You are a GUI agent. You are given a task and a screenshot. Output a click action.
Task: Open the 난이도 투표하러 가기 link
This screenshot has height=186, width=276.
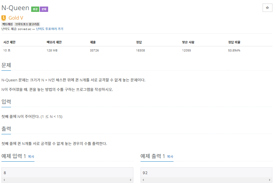(50, 29)
